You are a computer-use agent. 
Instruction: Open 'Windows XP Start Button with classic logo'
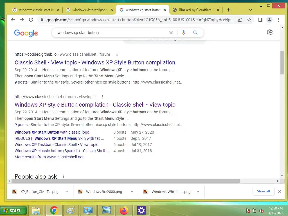tap(52, 132)
